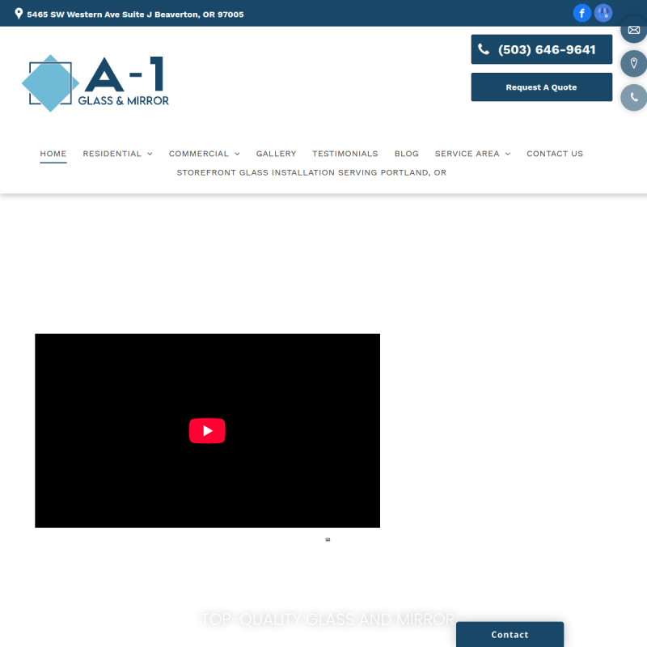
Task: Open the Google Business profile icon
Action: 603,13
